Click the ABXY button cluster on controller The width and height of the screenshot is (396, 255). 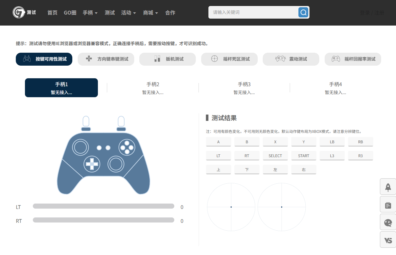coord(127,147)
